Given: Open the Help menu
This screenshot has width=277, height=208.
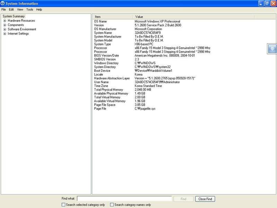Looking at the screenshot, I should point(39,10).
